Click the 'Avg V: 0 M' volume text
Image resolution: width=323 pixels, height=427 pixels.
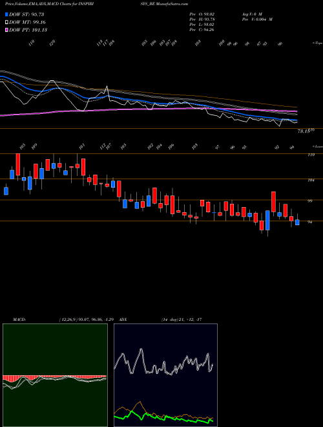tap(251, 14)
